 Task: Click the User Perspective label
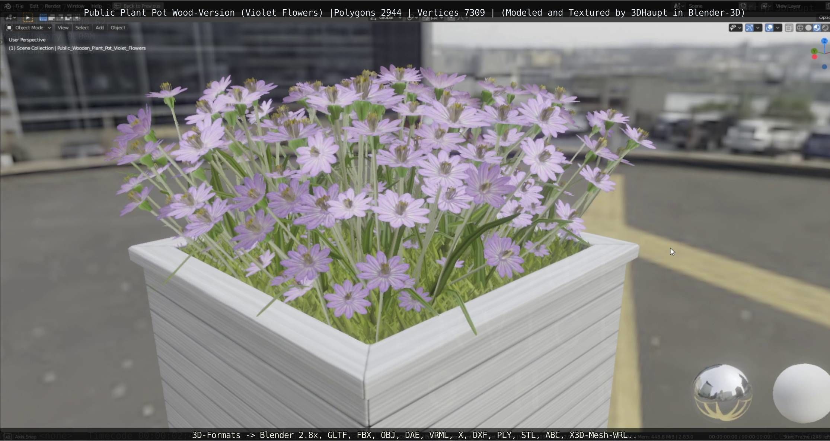tap(27, 39)
